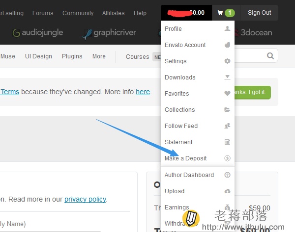295x232 pixels.
Task: Open the UI Design category
Action: 38,56
